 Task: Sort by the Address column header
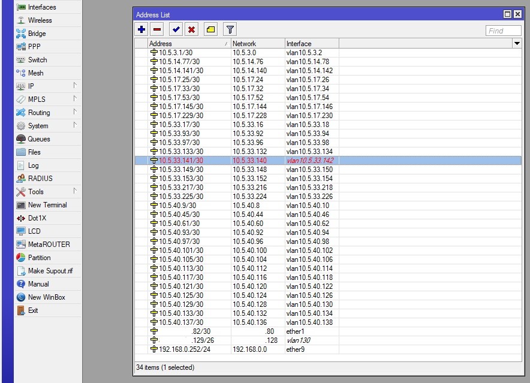click(x=189, y=44)
